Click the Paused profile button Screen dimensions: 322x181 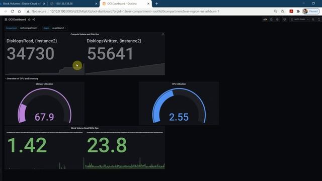point(311,11)
